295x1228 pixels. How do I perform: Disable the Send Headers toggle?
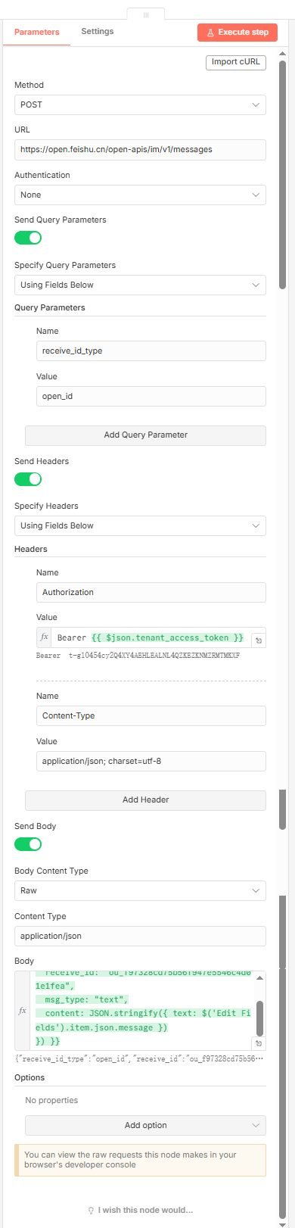click(28, 478)
